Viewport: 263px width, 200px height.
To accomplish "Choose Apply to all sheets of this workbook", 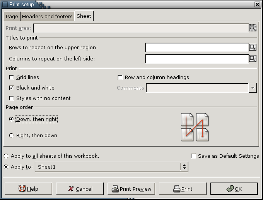I will [x=6, y=156].
